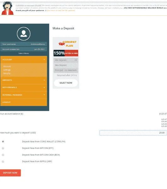Screen dimensions: 167x189
Task: Click the AmbitiousBunny username text
Action: coord(38,44)
